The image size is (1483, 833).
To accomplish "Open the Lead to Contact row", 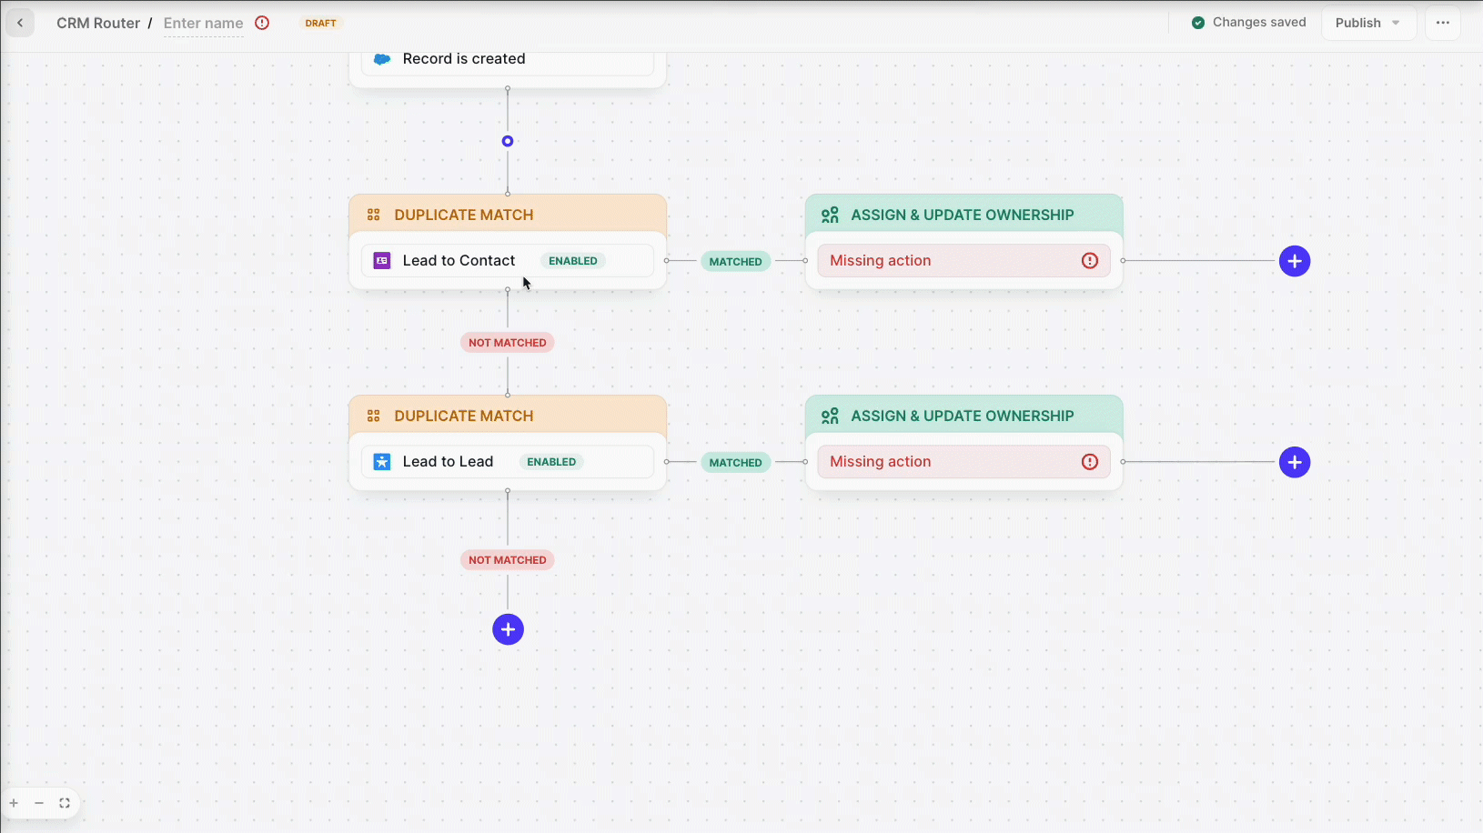I will [508, 261].
